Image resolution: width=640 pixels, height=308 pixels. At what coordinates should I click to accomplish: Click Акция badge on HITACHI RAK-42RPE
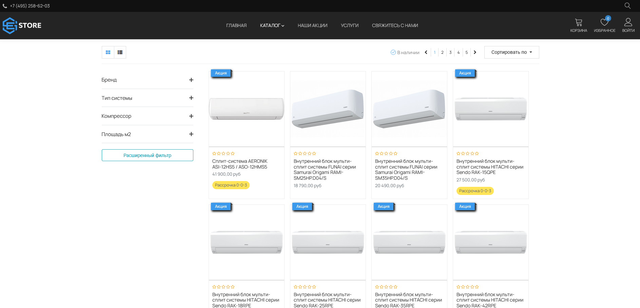coord(465,206)
